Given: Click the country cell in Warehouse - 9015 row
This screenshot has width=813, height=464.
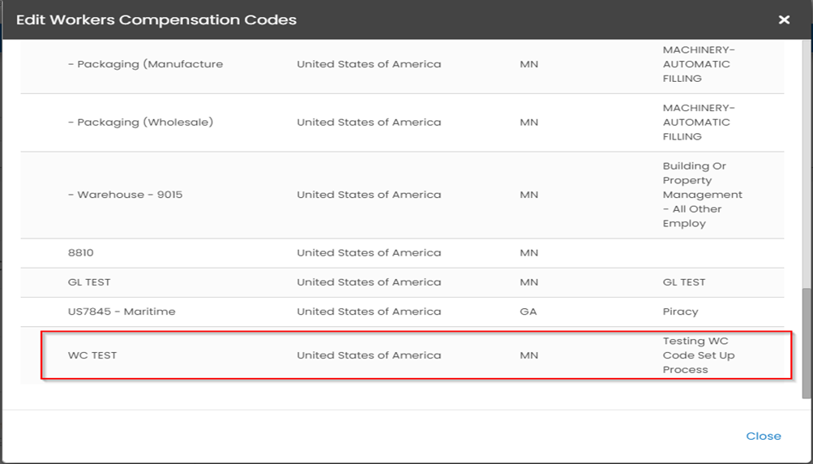Looking at the screenshot, I should pyautogui.click(x=369, y=195).
